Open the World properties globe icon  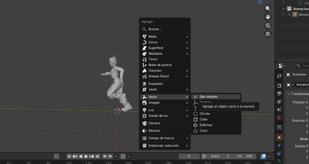pyautogui.click(x=279, y=117)
